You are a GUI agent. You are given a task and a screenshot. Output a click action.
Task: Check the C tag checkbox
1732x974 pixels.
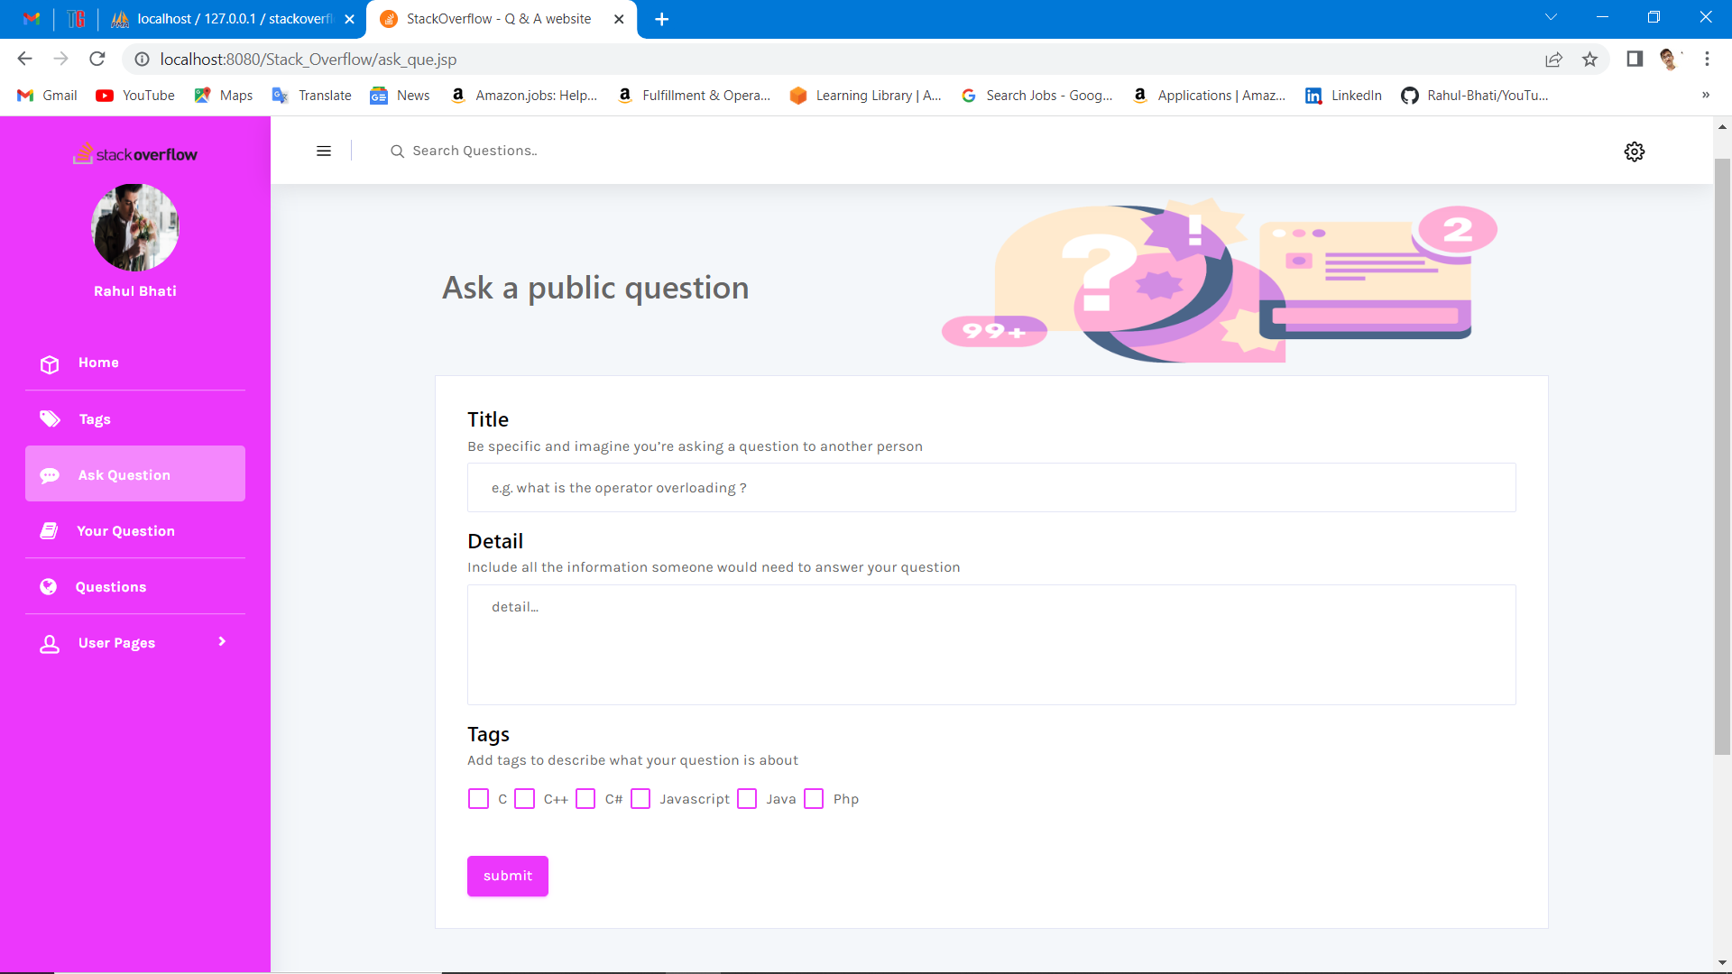(478, 799)
